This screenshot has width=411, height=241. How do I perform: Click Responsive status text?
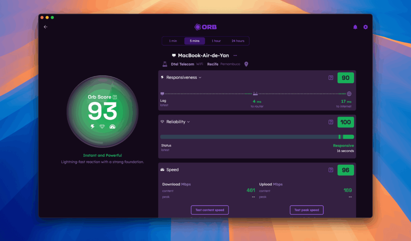343,146
